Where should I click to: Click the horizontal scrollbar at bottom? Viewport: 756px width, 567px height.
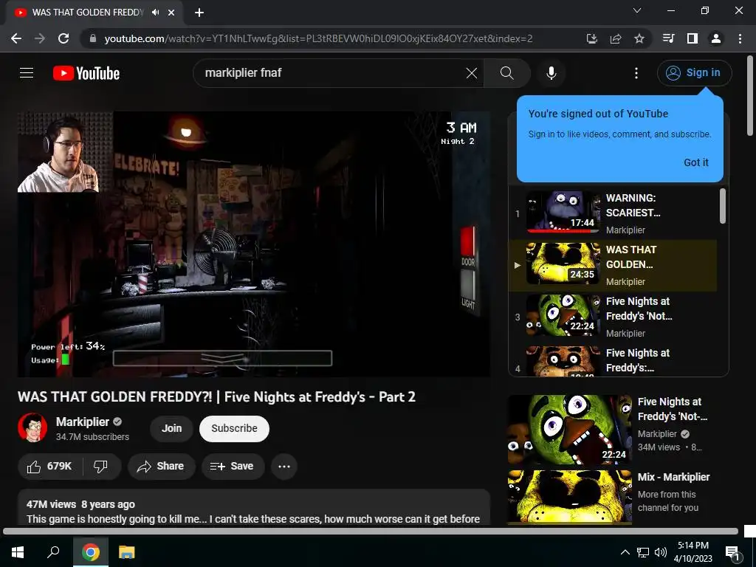point(371,532)
